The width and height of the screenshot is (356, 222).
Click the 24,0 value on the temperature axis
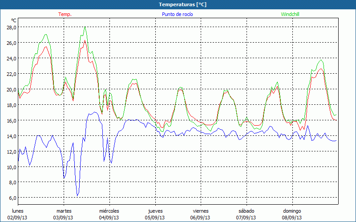(11, 58)
